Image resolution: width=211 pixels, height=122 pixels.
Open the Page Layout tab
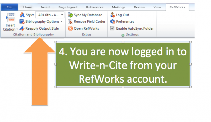(68, 7)
